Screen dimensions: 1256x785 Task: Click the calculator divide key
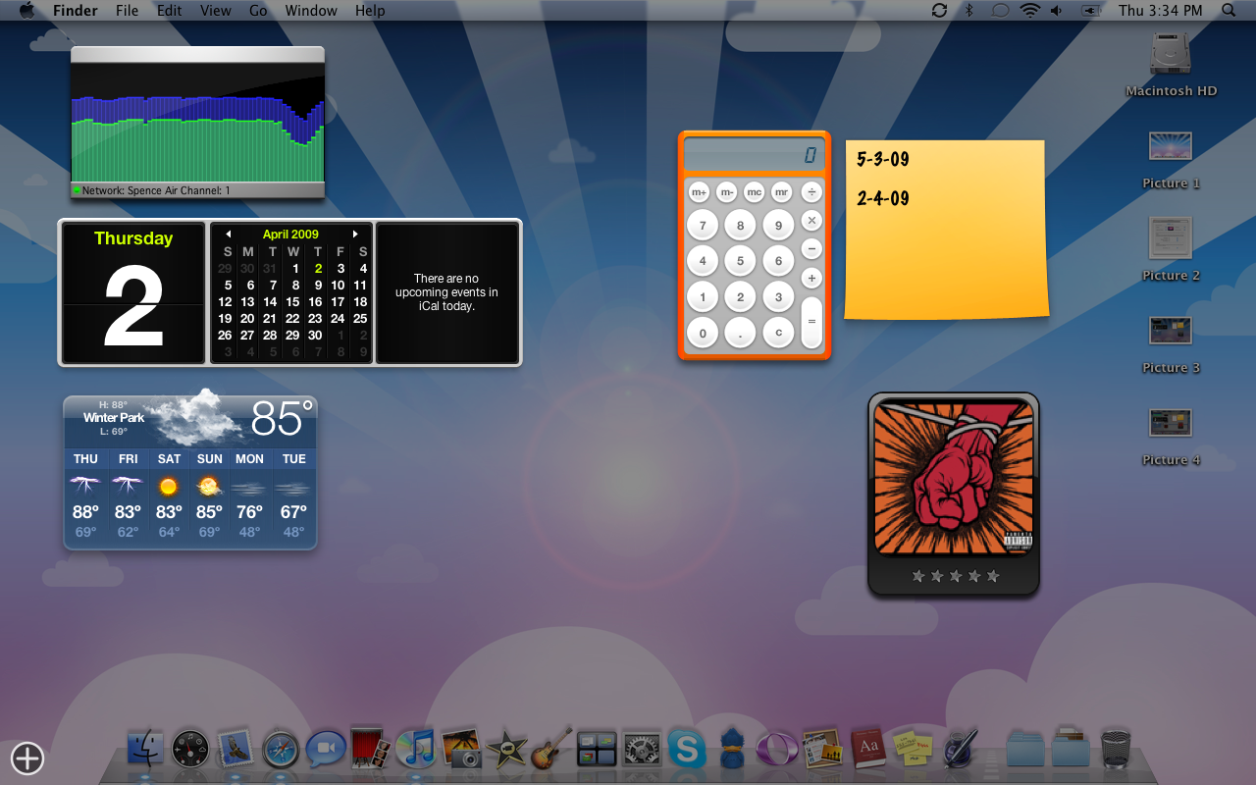pos(811,192)
